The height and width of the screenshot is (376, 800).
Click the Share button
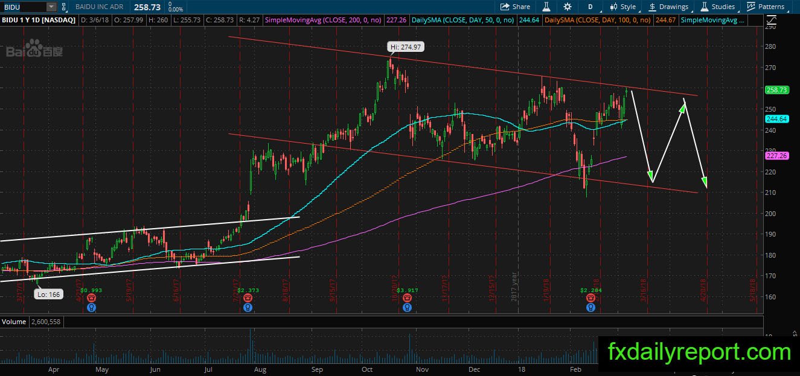coord(515,7)
